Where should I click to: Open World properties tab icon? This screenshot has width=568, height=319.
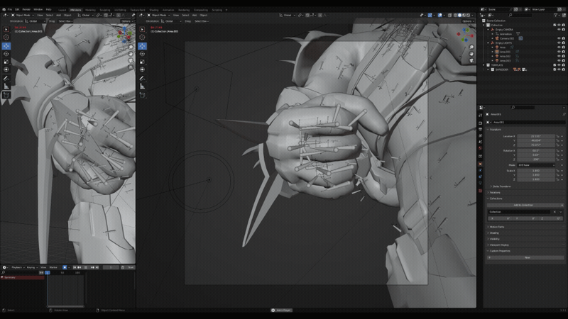pyautogui.click(x=481, y=148)
